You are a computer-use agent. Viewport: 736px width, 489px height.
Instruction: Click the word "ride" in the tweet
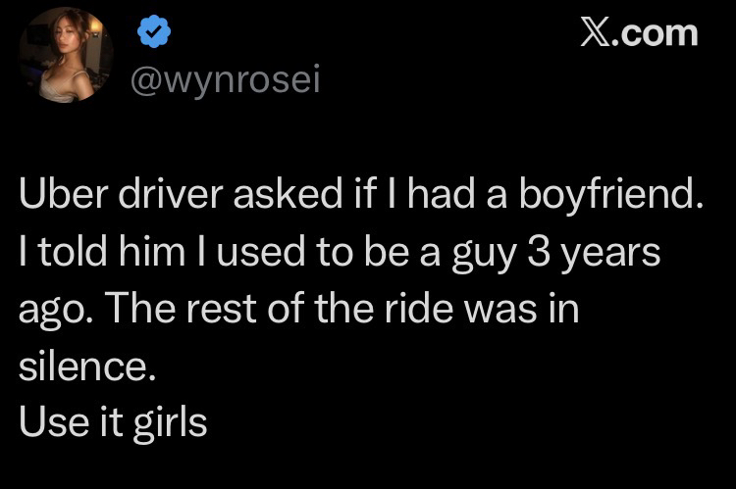(437, 310)
